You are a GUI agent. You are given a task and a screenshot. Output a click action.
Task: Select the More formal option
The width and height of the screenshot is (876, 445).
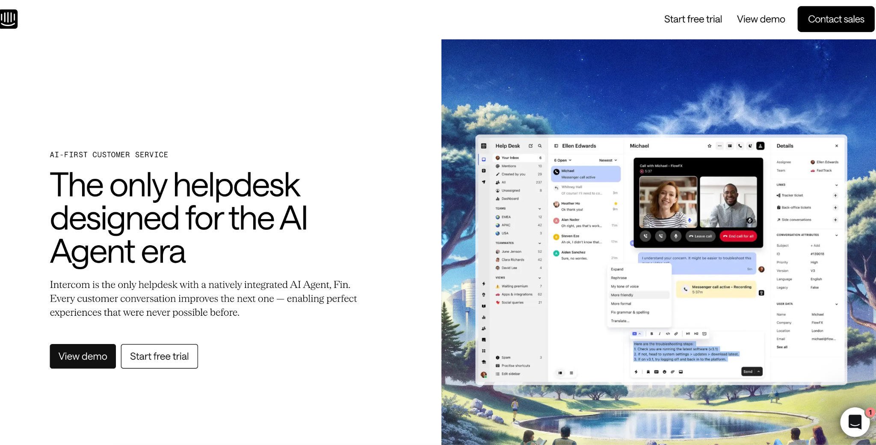tap(621, 303)
